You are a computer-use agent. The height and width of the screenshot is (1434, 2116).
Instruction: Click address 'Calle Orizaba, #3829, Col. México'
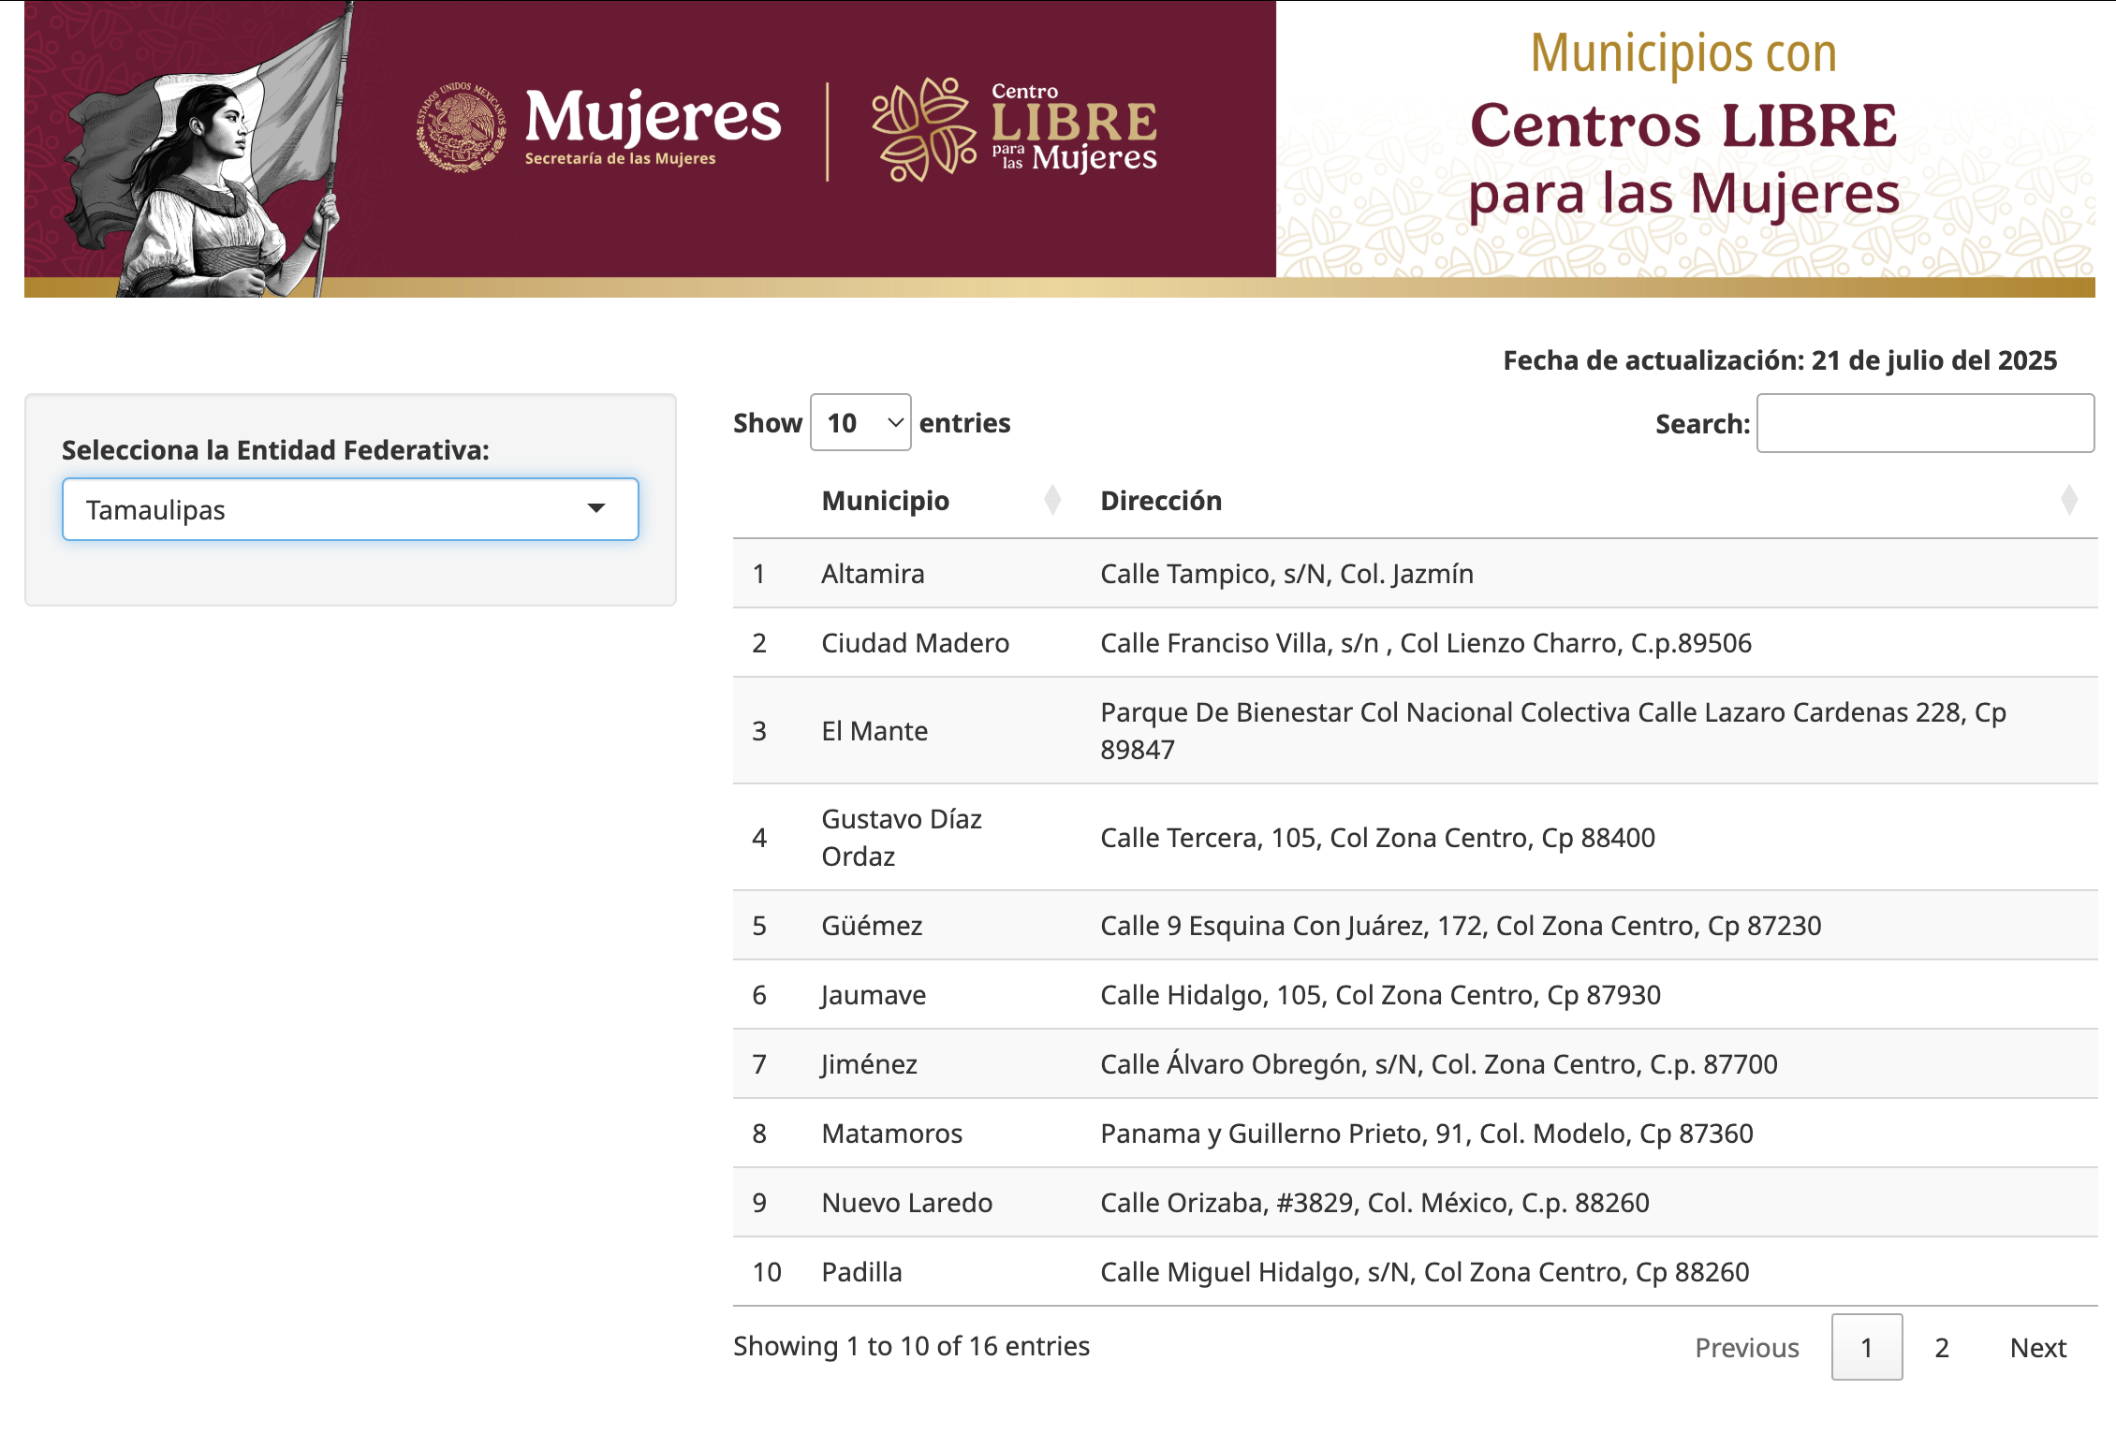[x=1305, y=1203]
